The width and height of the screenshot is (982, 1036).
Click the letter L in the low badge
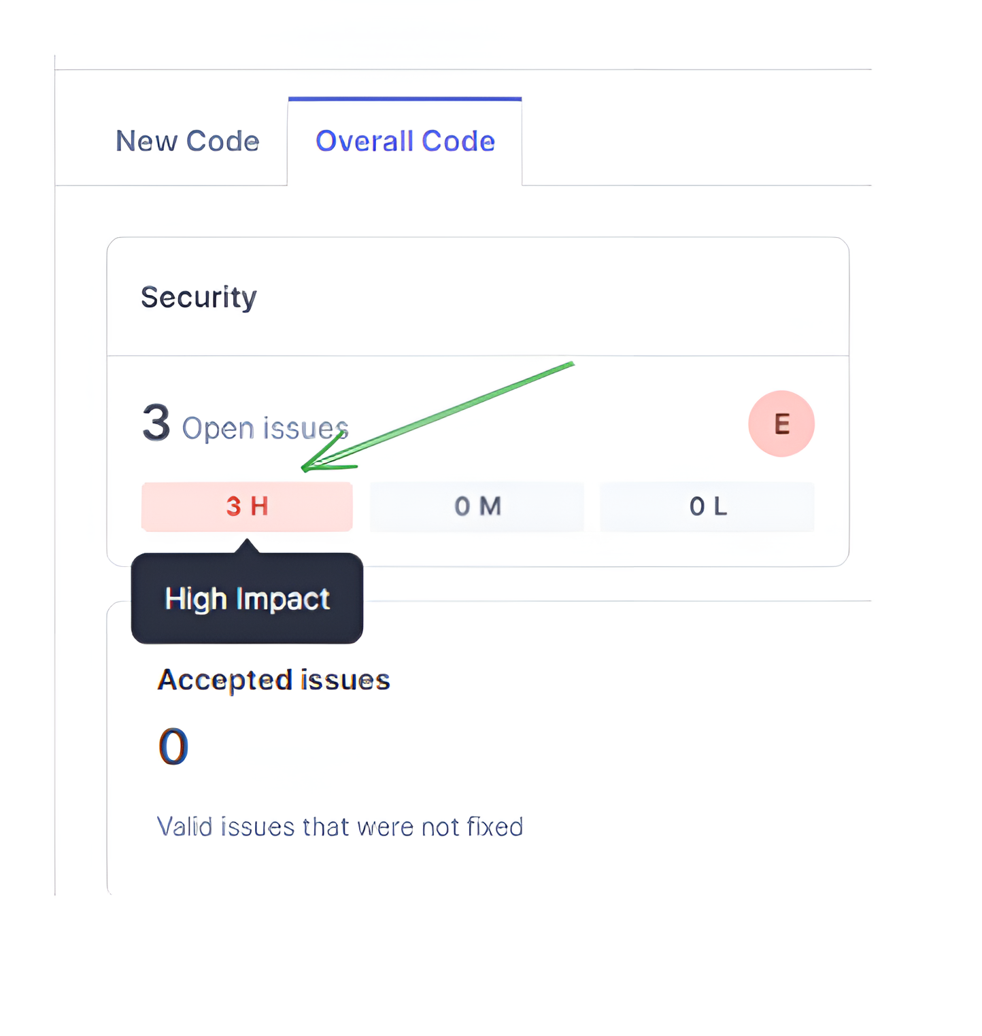pyautogui.click(x=719, y=506)
